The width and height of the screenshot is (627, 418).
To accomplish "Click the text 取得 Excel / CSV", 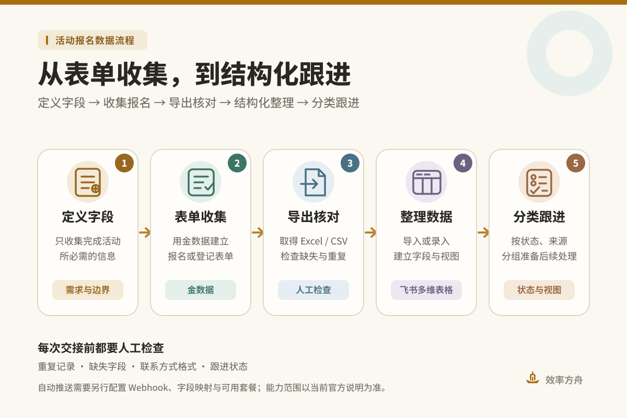I will point(313,241).
